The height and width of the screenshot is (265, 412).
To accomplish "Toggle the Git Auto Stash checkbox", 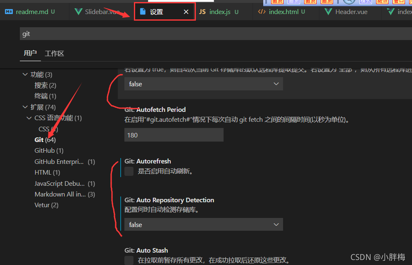I will click(129, 260).
